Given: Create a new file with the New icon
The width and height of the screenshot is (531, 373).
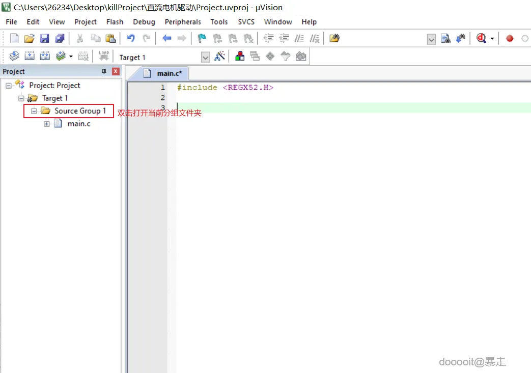Looking at the screenshot, I should 14,38.
